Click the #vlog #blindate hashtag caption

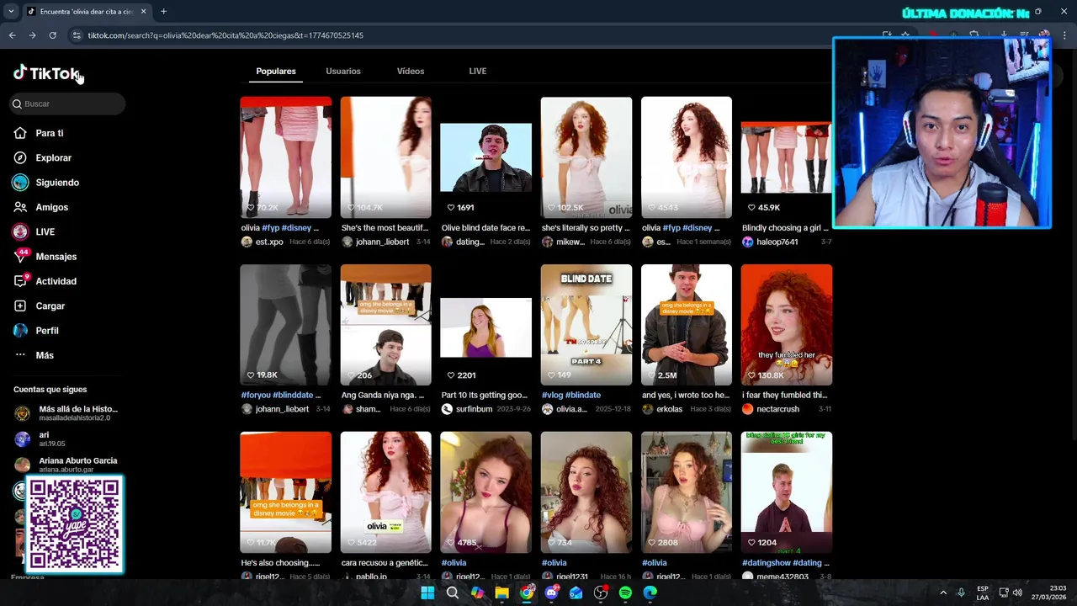[571, 395]
